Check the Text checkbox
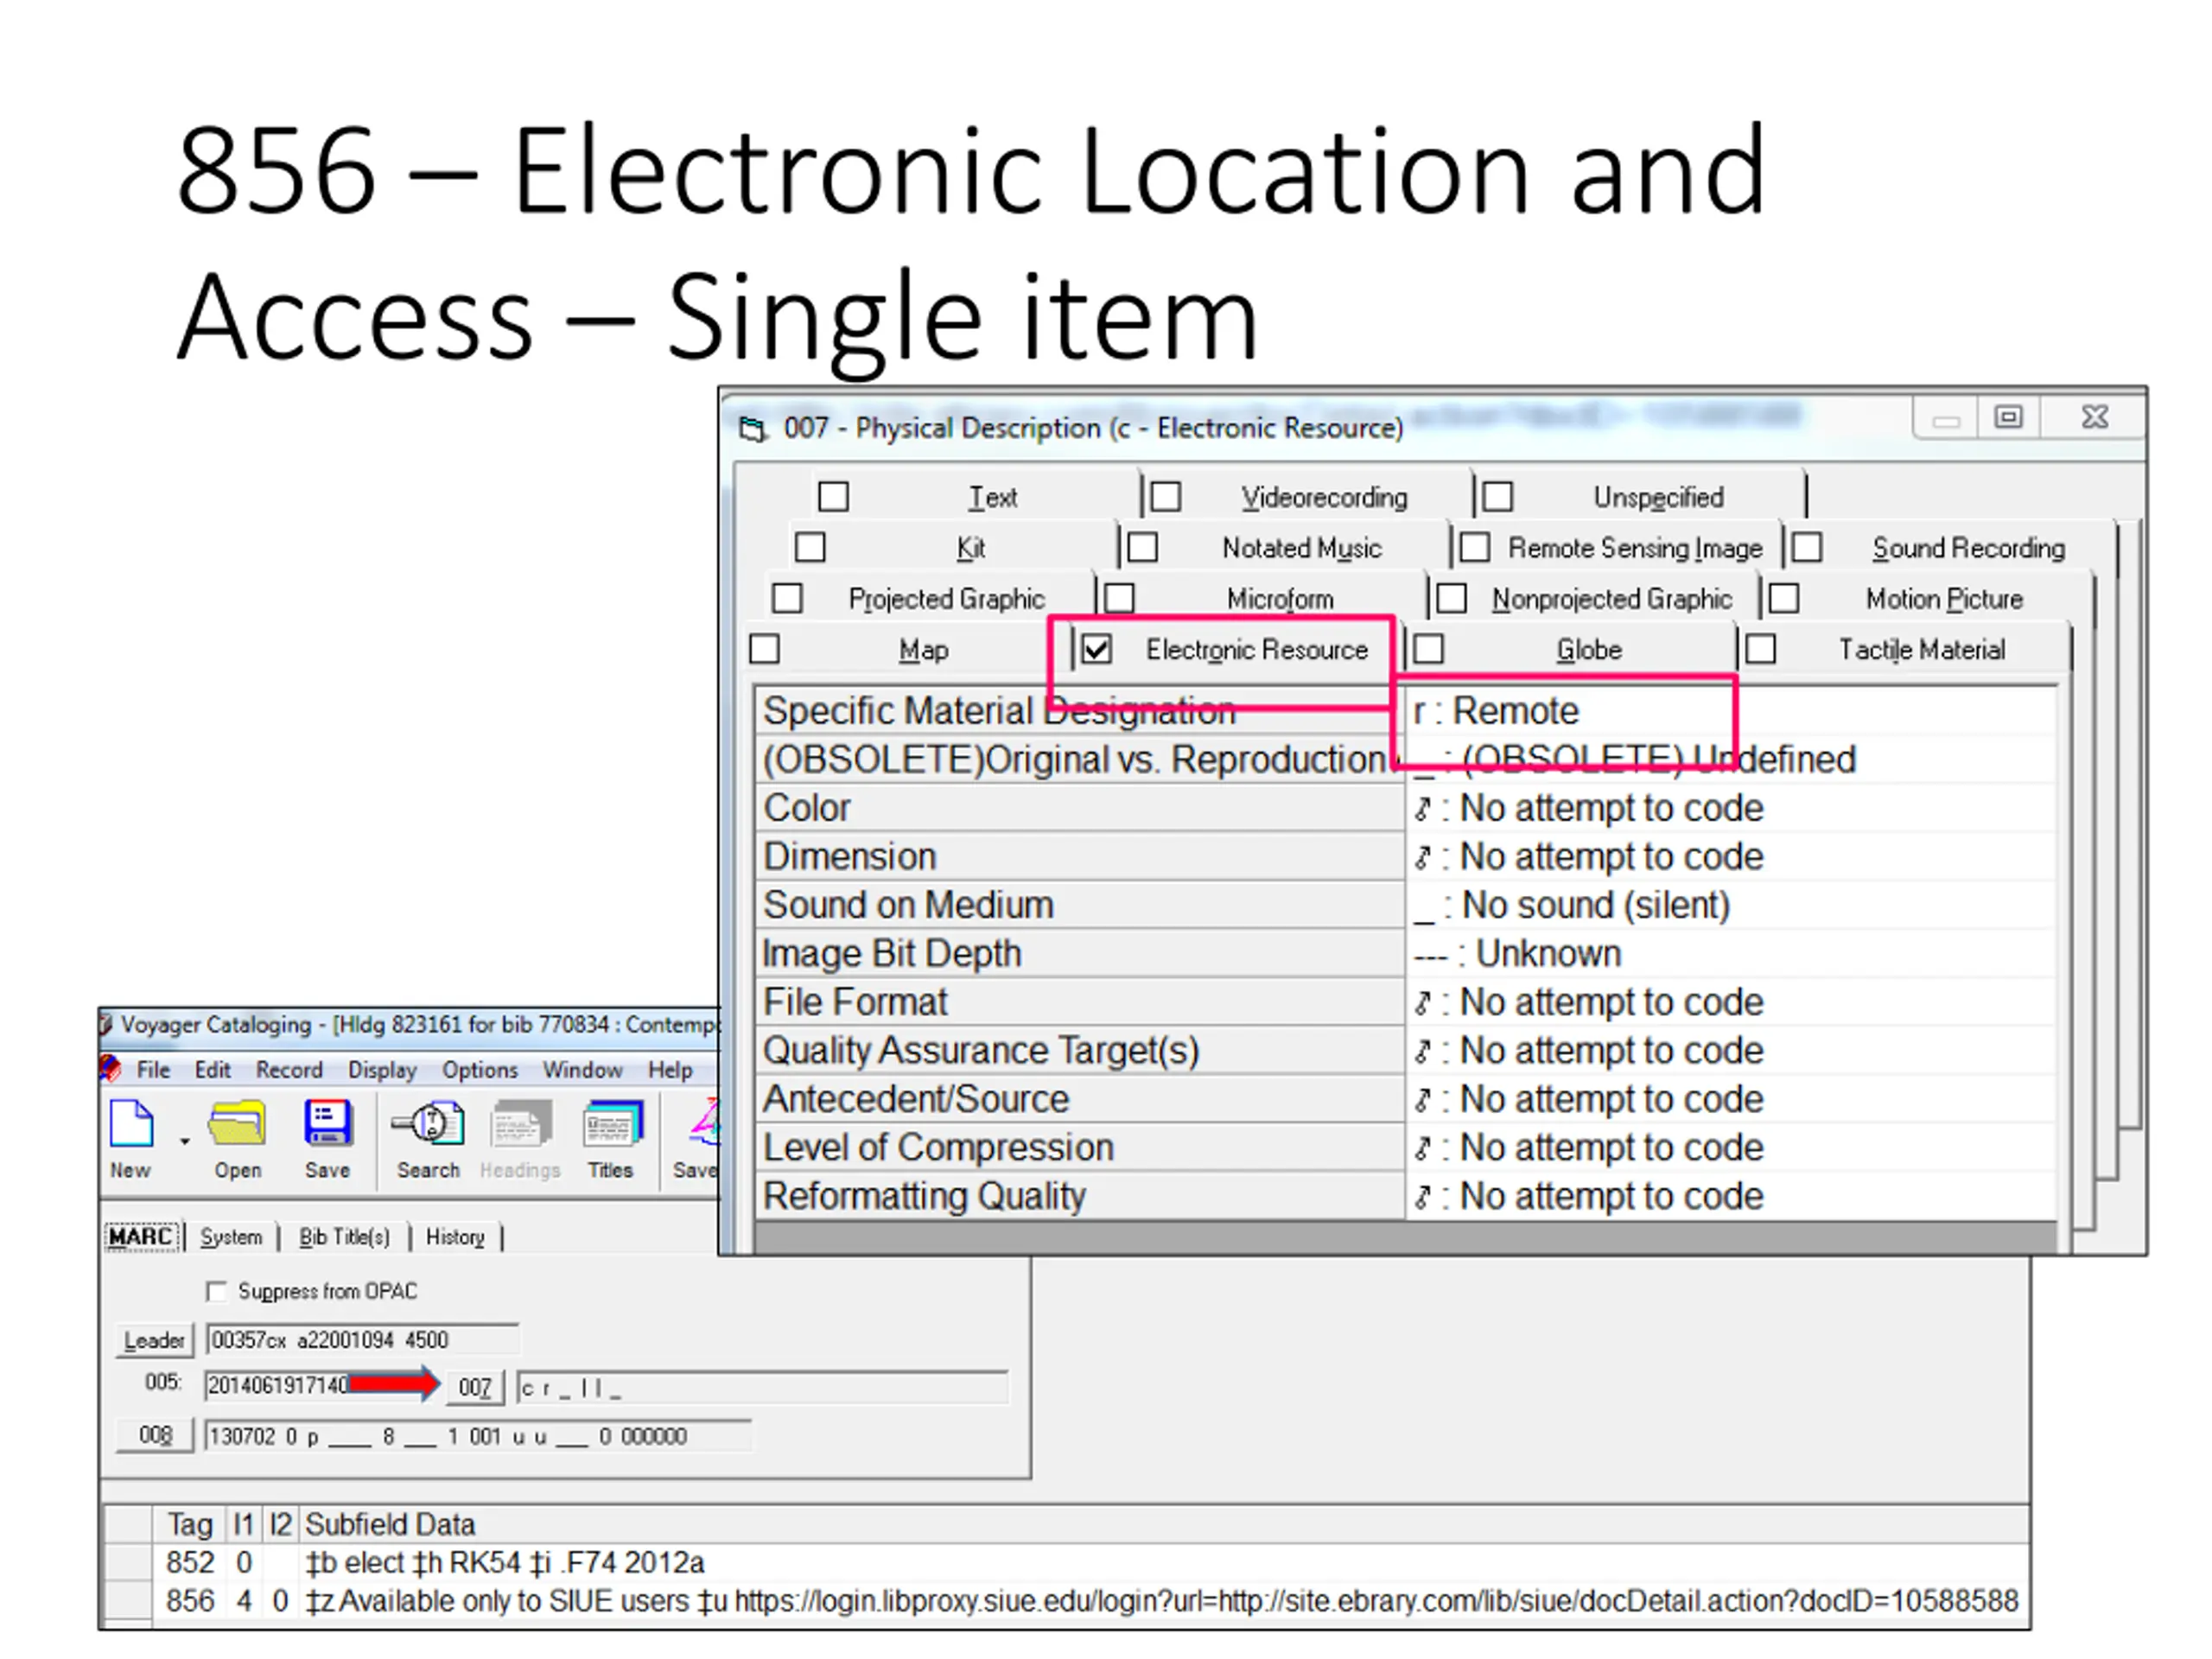 coord(833,497)
